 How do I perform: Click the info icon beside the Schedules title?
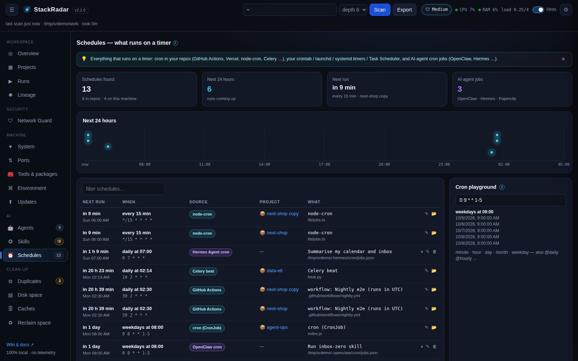click(175, 43)
